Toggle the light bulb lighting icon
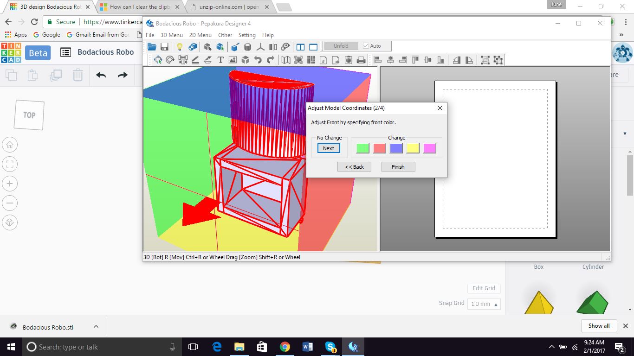 coord(180,46)
